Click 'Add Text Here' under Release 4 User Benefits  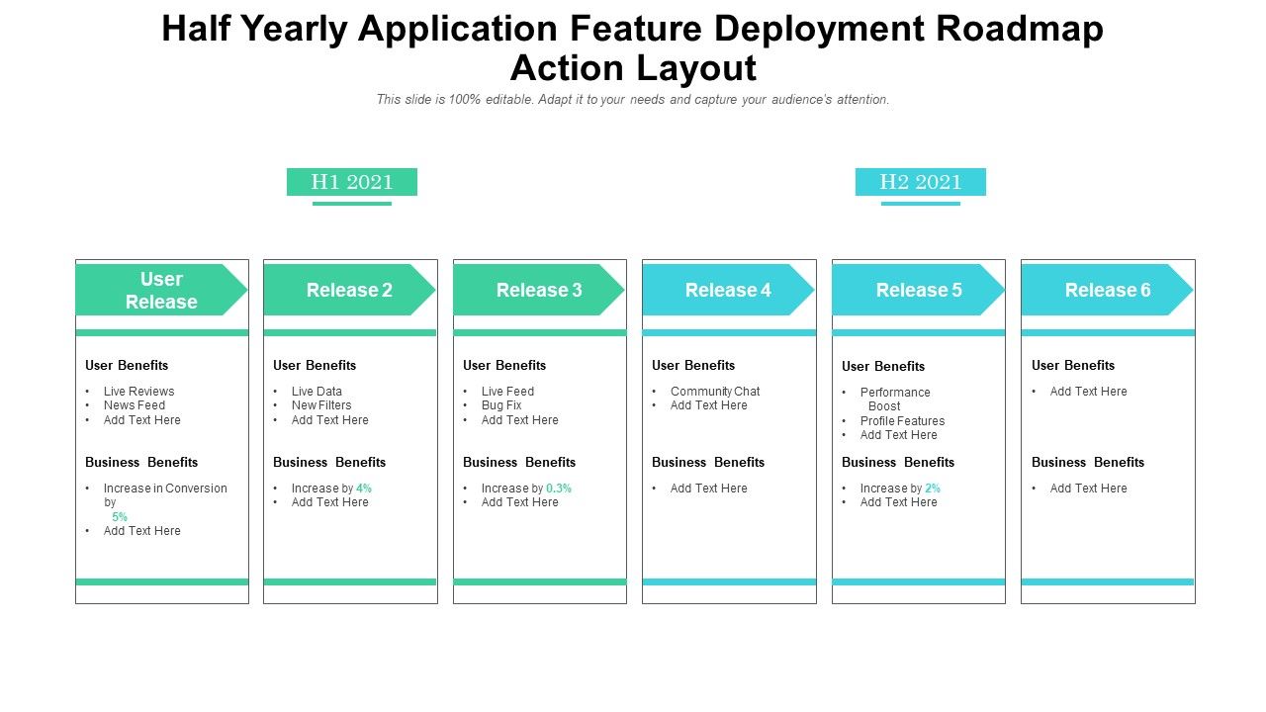coord(709,405)
